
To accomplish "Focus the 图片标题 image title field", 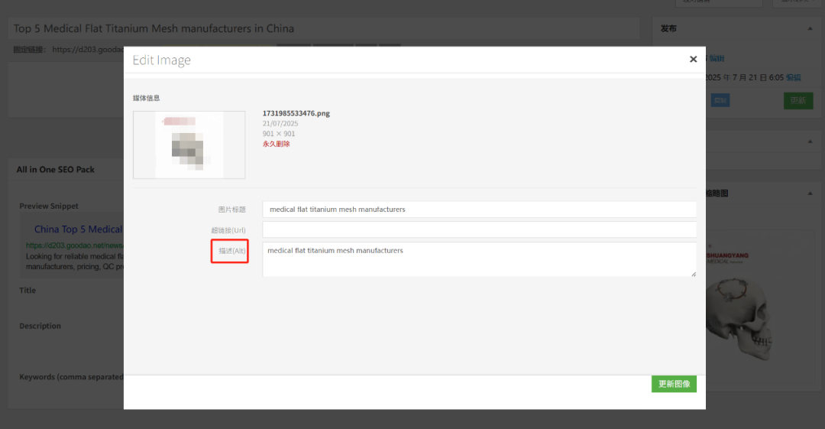I will click(x=479, y=210).
